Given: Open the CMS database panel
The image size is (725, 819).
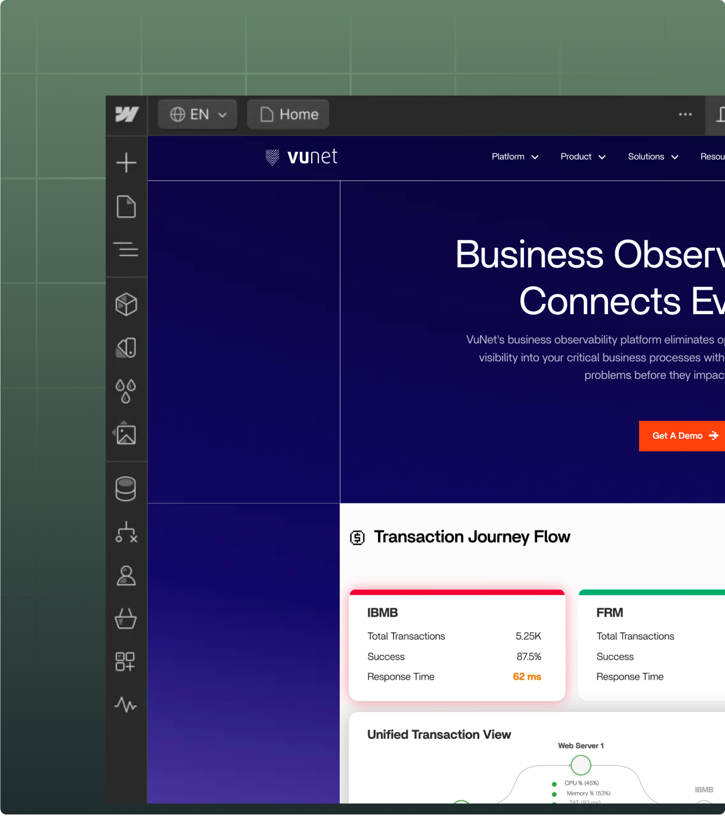Looking at the screenshot, I should click(126, 489).
